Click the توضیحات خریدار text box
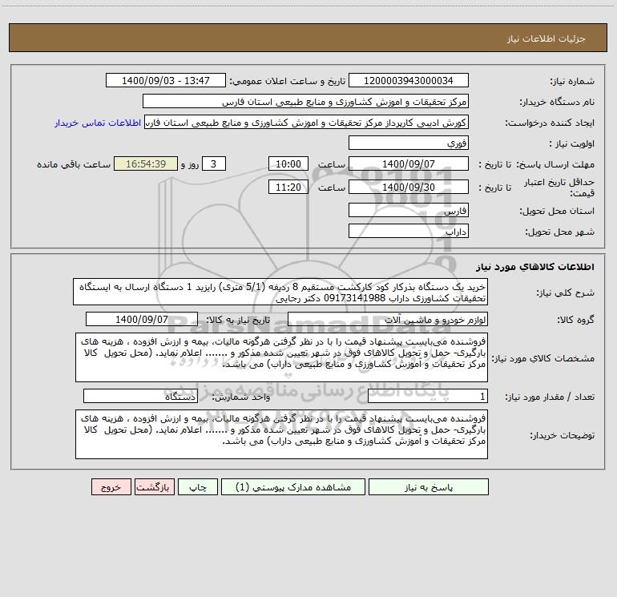Screen dimensions: 617x597 [x=281, y=434]
